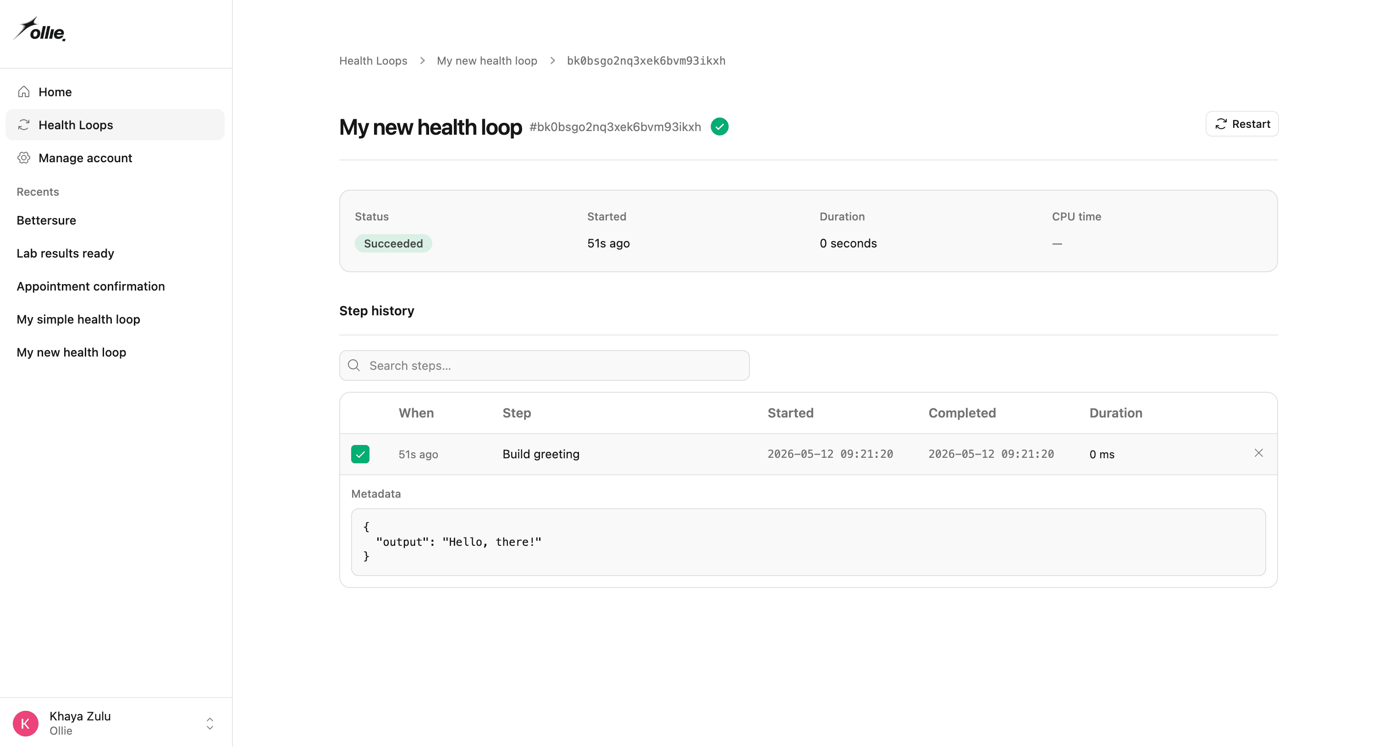Screen dimensions: 1378x747
Task: Click the Metadata JSON output box
Action: point(808,542)
